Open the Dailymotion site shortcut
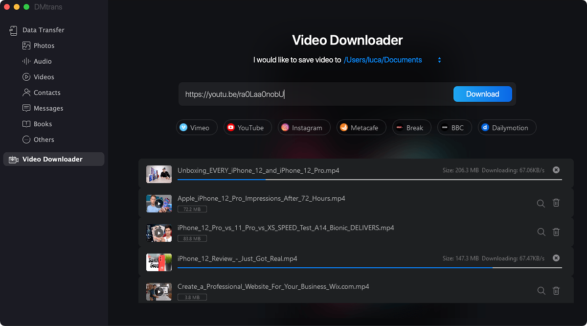The width and height of the screenshot is (587, 326). tap(507, 128)
